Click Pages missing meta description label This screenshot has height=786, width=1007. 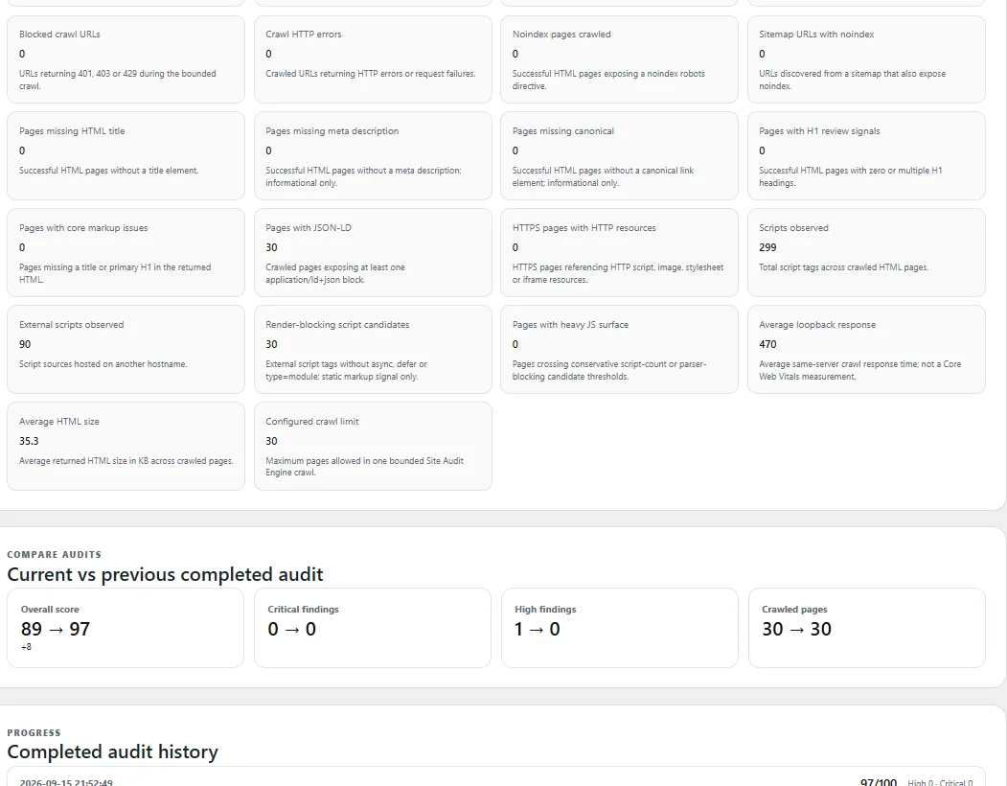tap(332, 131)
